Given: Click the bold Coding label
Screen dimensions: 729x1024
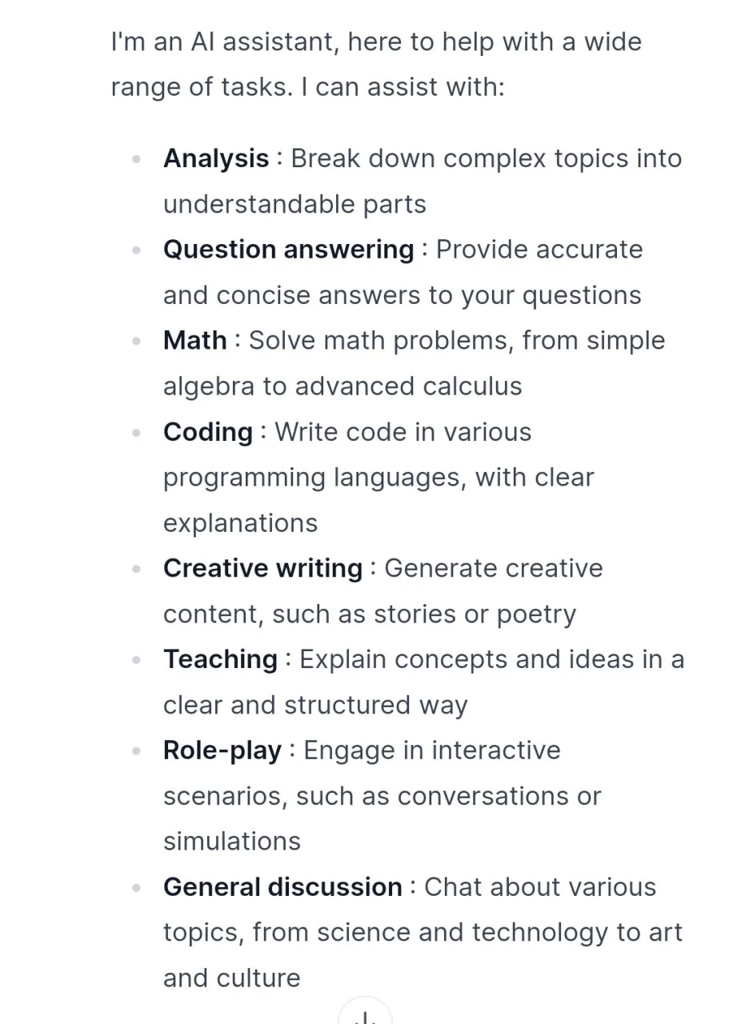Looking at the screenshot, I should [208, 432].
